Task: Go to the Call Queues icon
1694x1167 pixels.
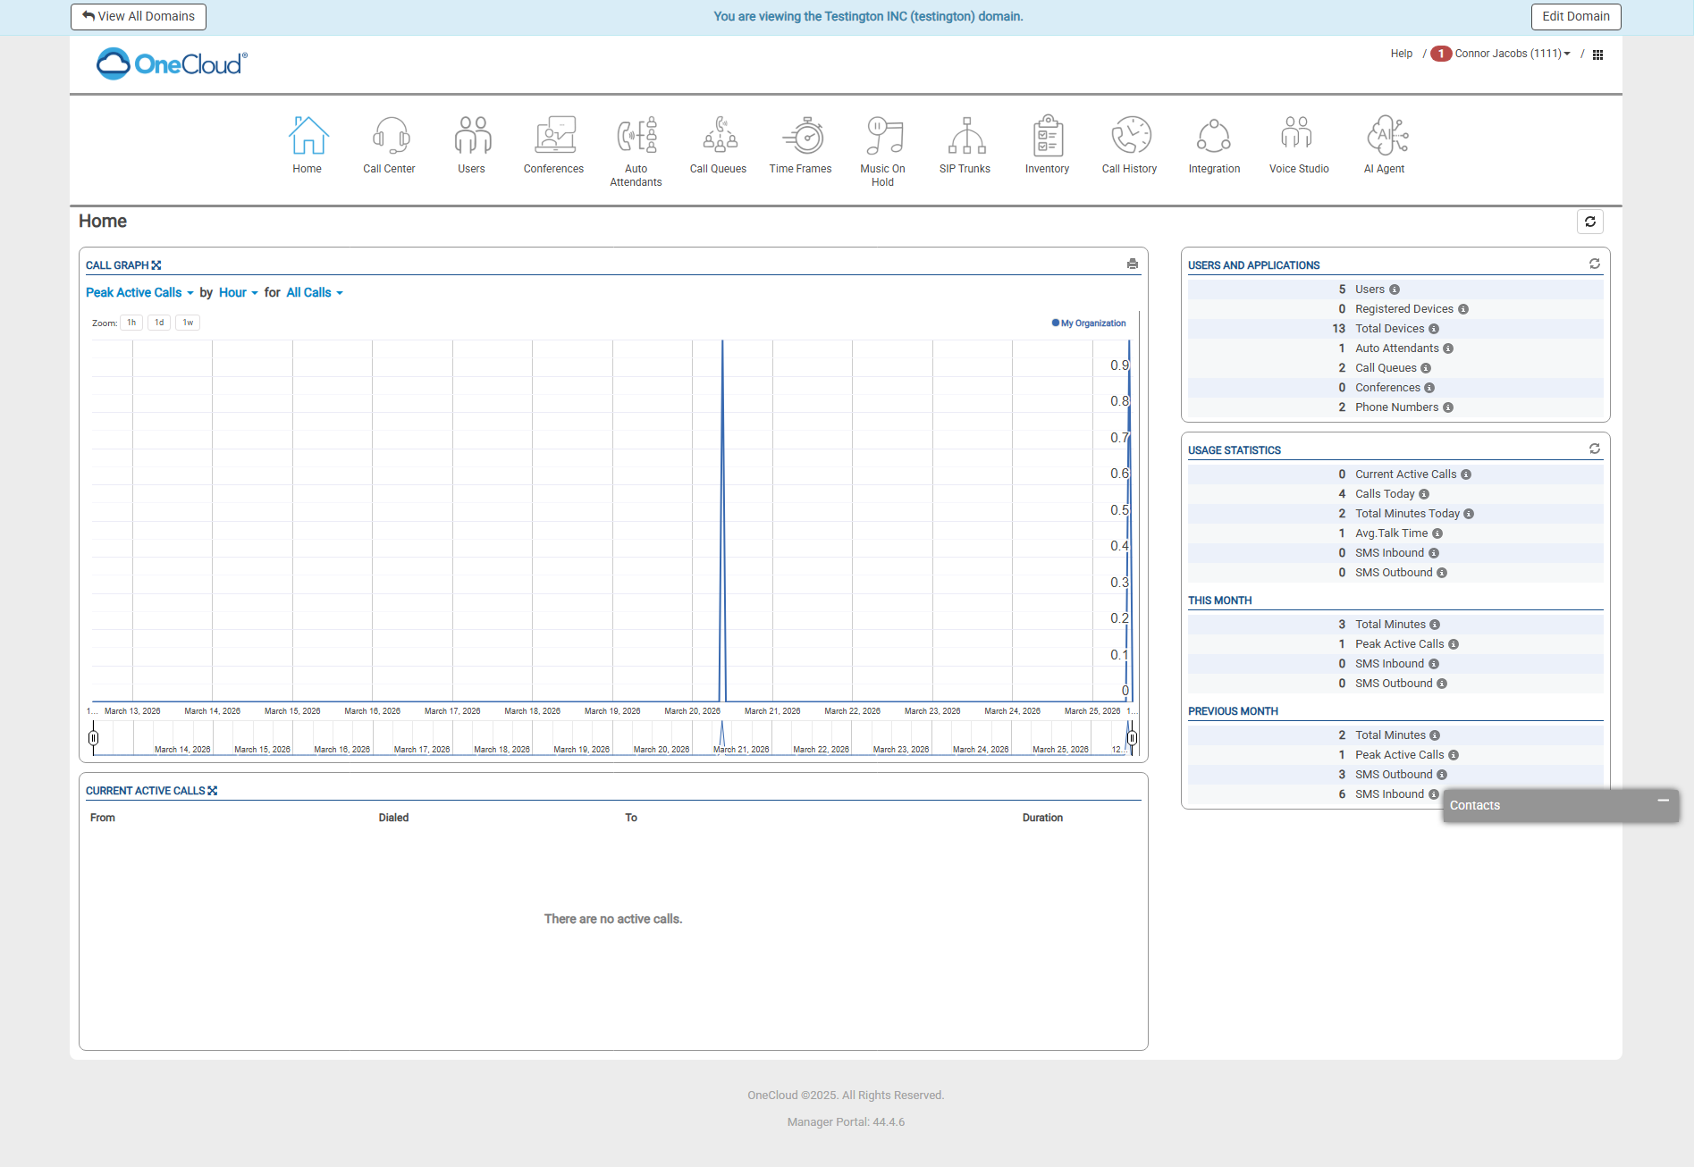Action: pos(718,145)
